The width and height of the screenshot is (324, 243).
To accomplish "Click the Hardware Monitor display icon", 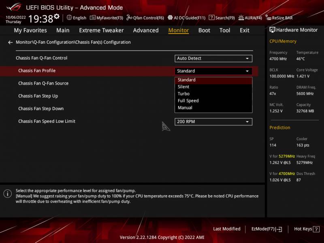I will [272, 30].
